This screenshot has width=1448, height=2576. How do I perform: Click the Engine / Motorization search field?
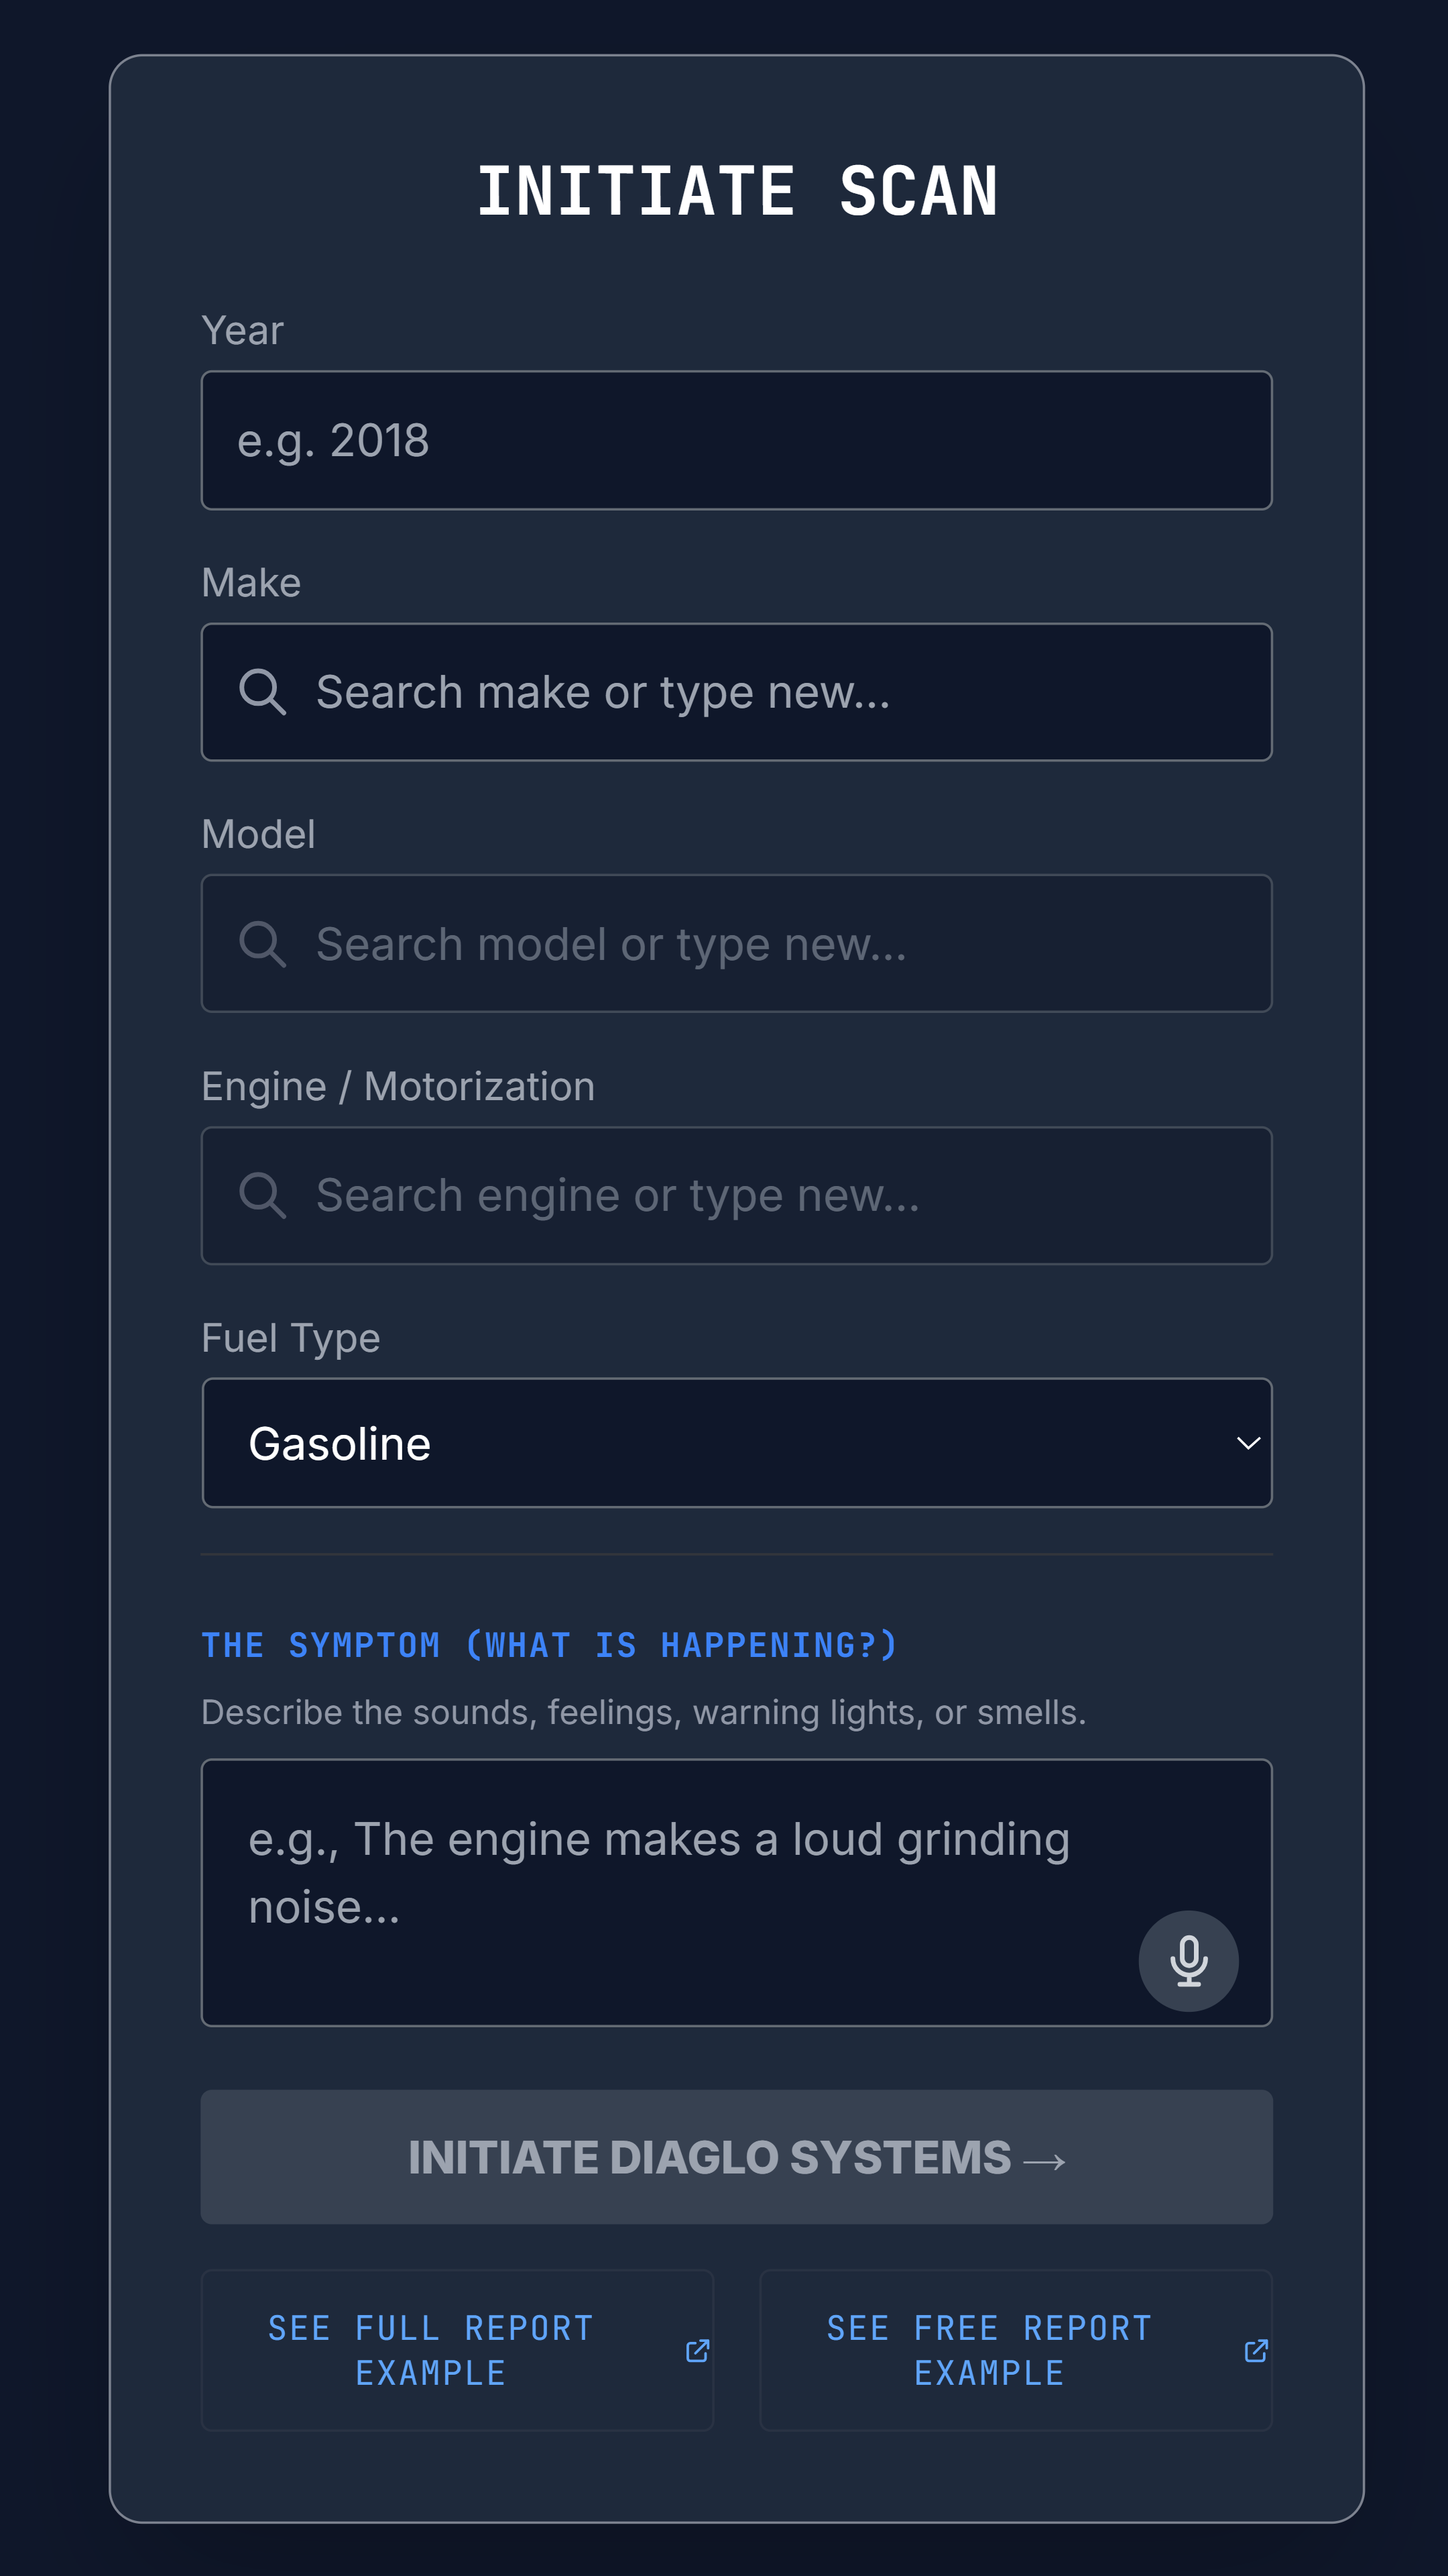(737, 1195)
